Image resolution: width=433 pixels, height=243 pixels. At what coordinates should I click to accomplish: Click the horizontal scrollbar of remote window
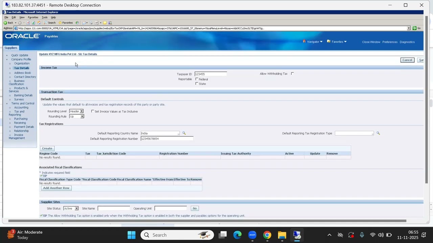(x=207, y=221)
